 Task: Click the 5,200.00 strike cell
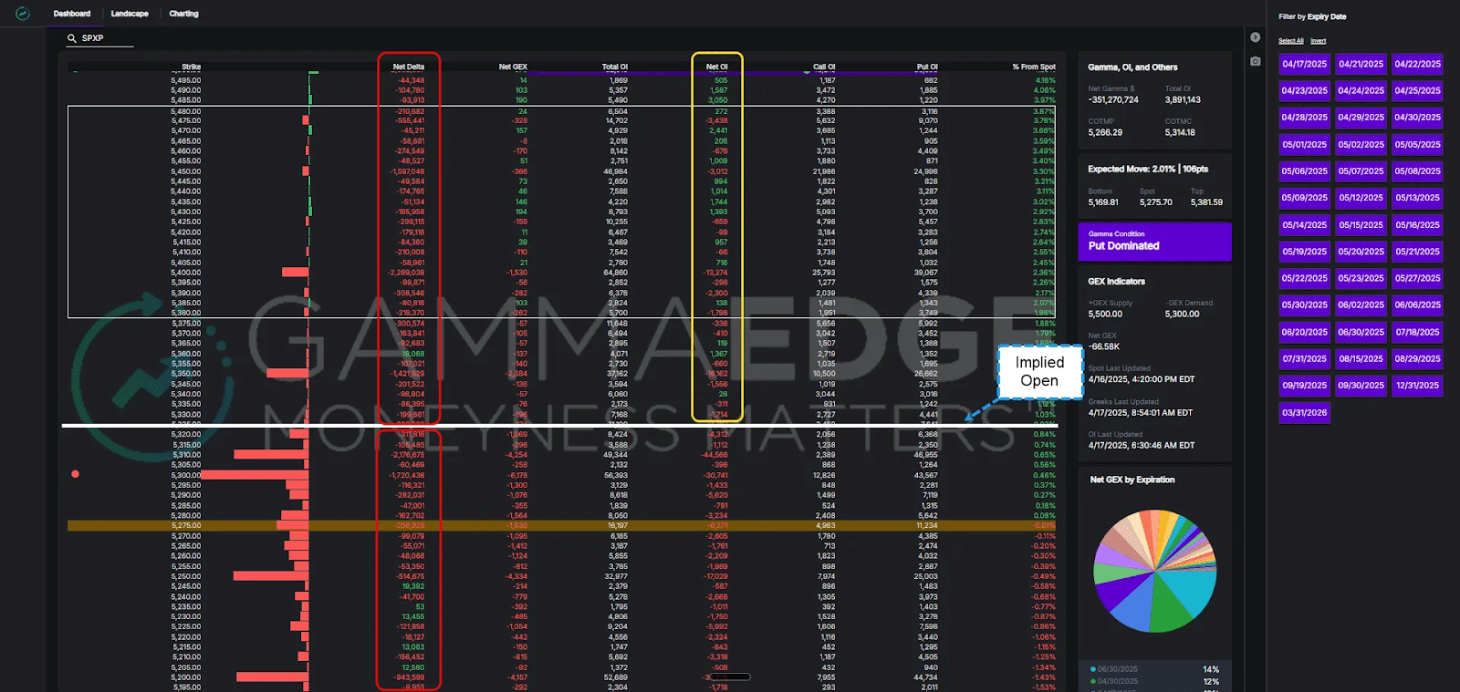point(186,677)
